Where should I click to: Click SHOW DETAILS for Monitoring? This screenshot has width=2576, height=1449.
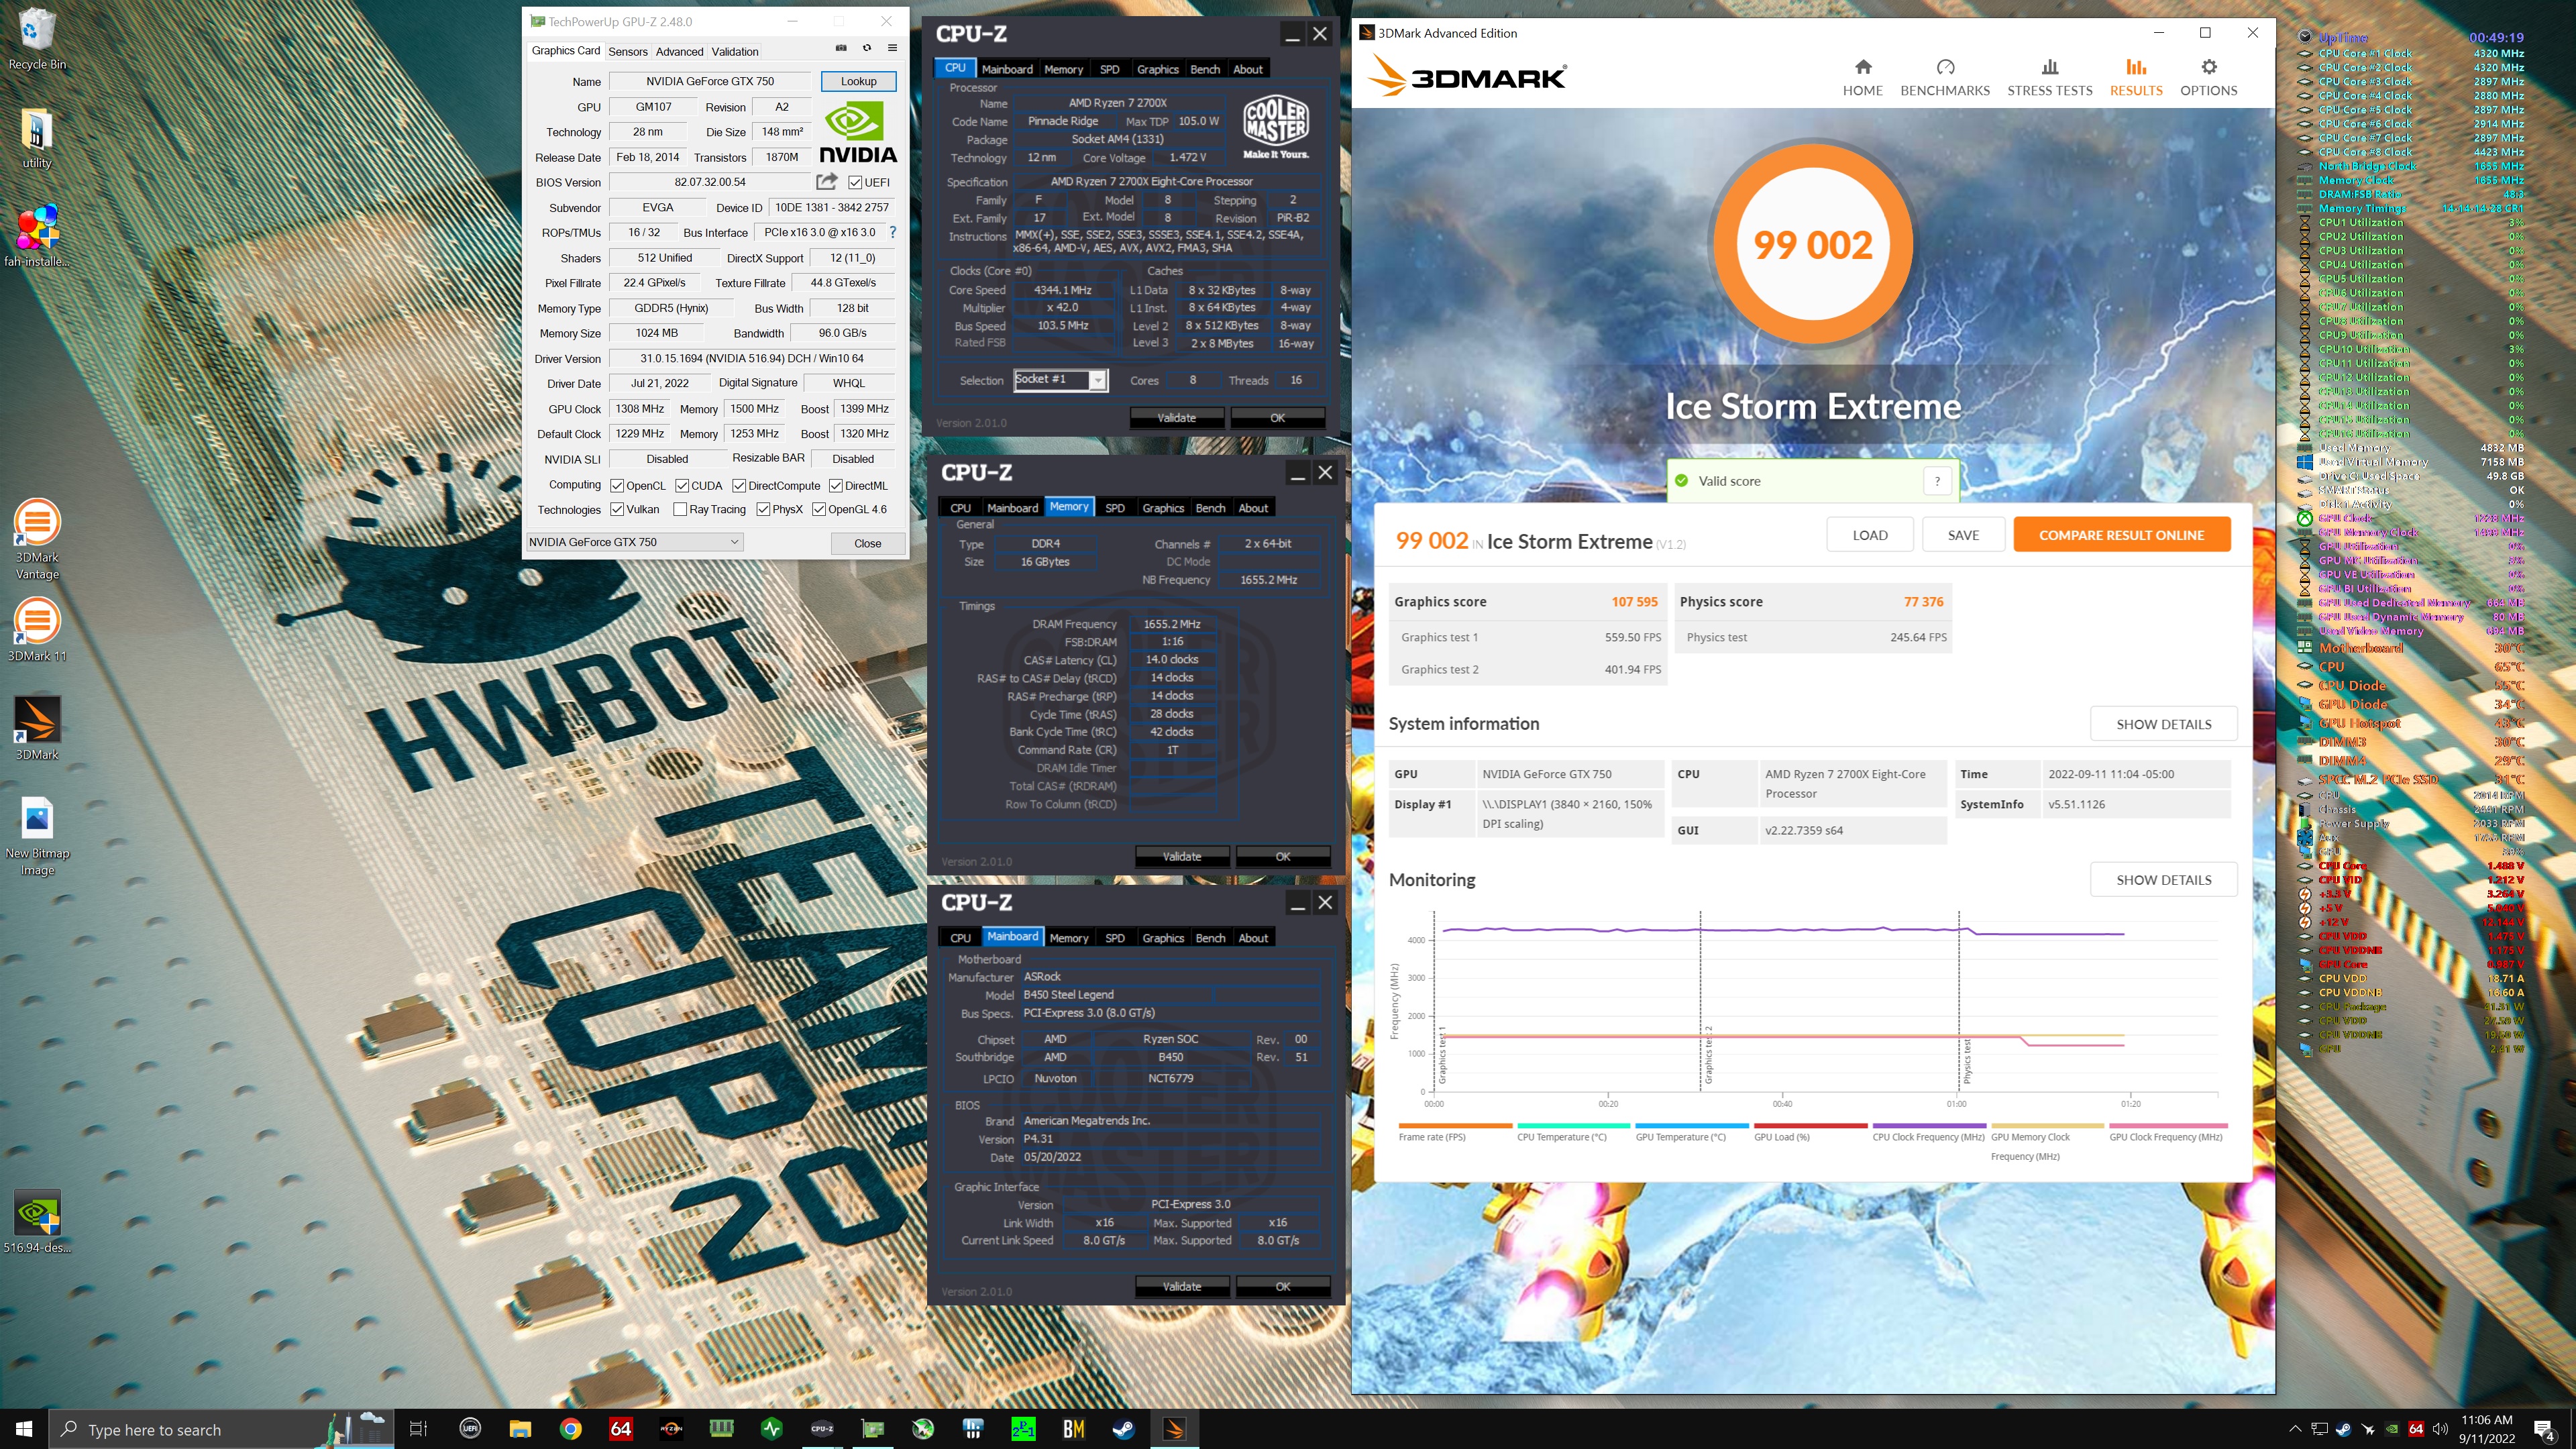pyautogui.click(x=2164, y=880)
